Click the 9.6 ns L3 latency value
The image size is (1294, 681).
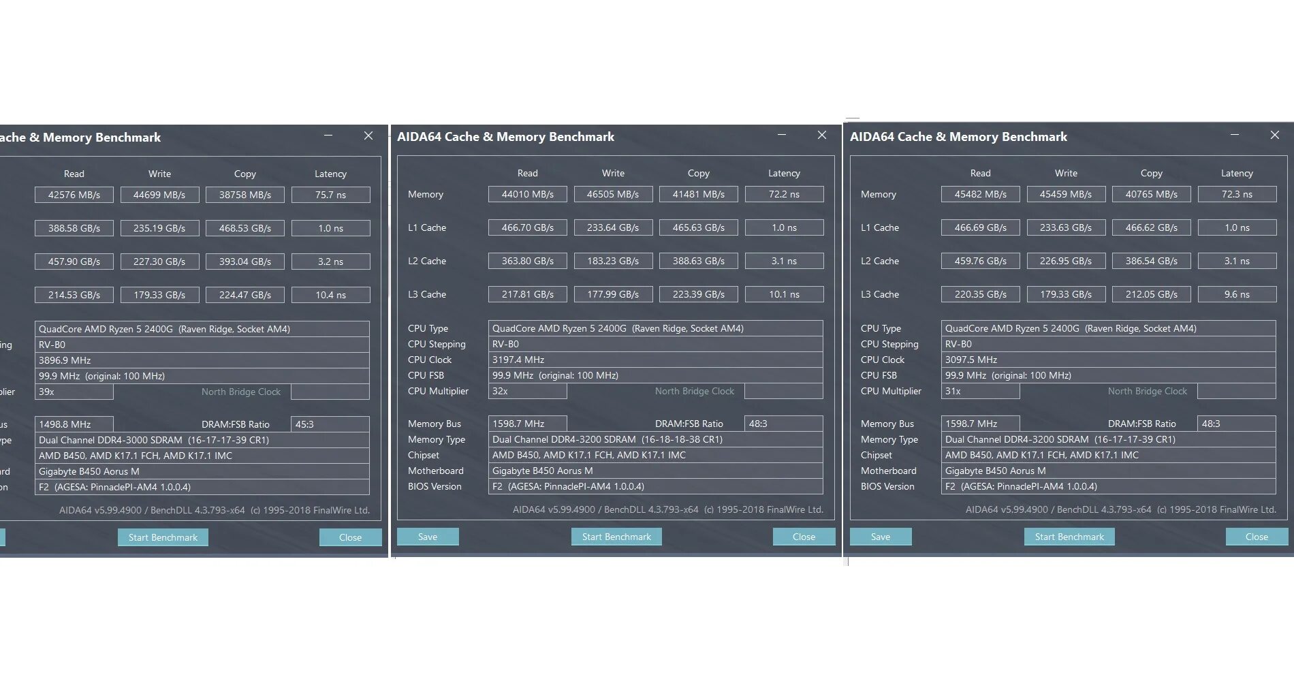coord(1237,294)
